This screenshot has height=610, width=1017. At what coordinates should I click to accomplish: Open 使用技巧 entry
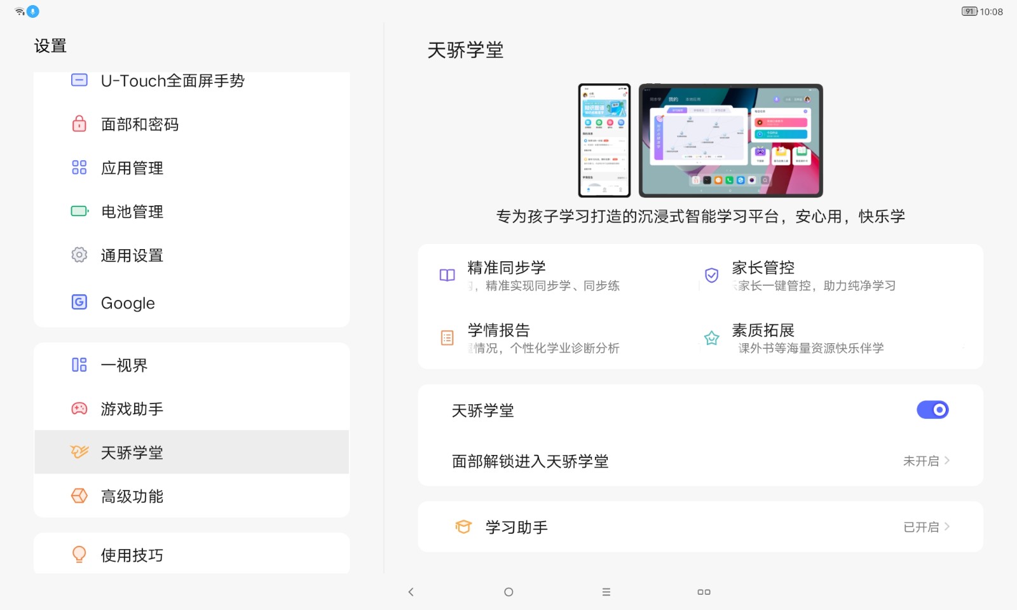[x=191, y=554]
